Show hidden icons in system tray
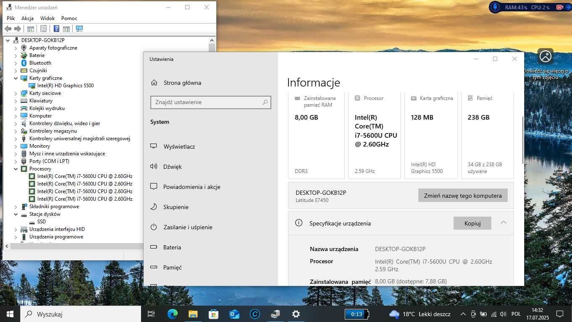This screenshot has width=572, height=322. coord(463,314)
